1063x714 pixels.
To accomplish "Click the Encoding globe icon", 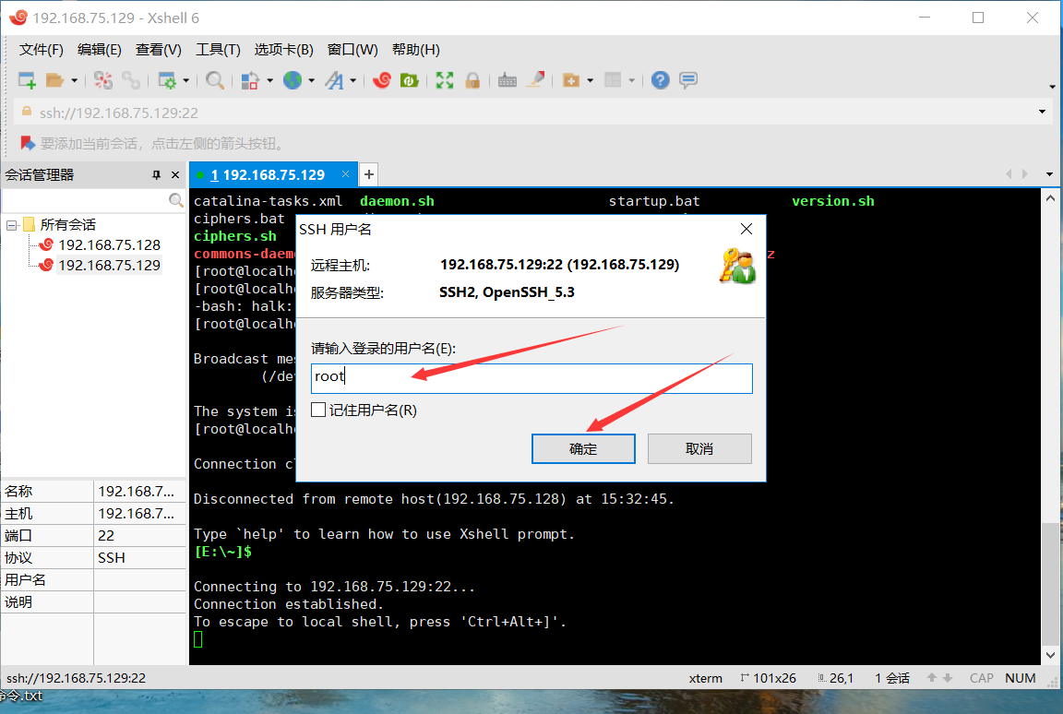I will coord(293,80).
